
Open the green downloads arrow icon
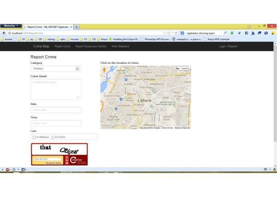pyautogui.click(x=232, y=33)
